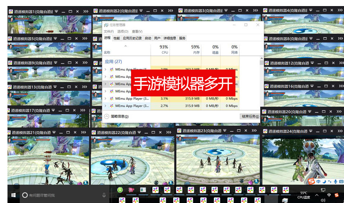The width and height of the screenshot is (344, 203).
Task: Switch to the 服务 tab
Action: point(182,38)
